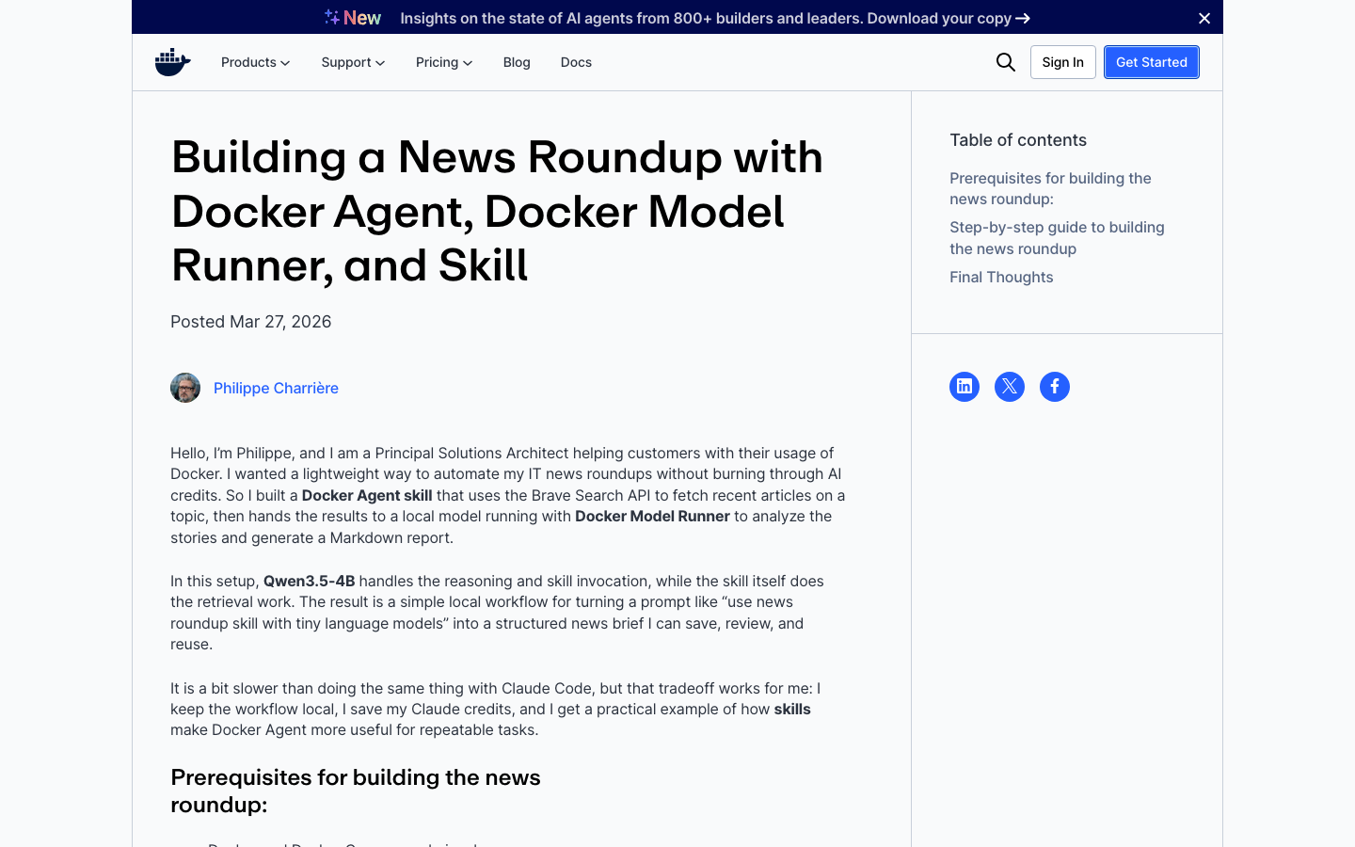
Task: Open Philippe Charrière's author page link
Action: click(276, 388)
